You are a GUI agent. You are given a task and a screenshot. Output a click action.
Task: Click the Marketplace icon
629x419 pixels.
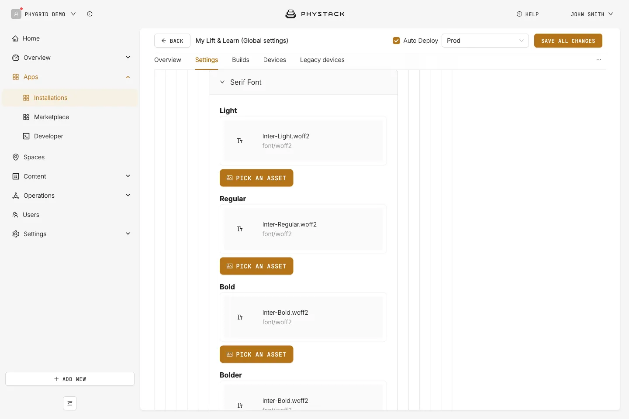point(26,117)
